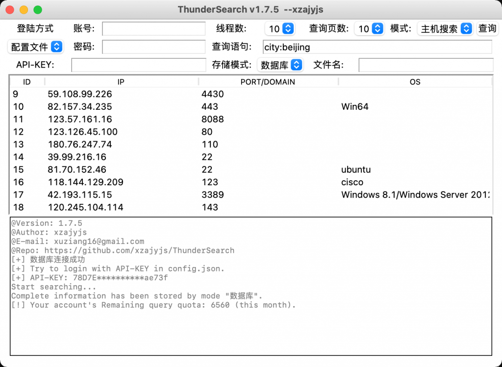
Task: Open the 配置文件 login method dropdown
Action: pyautogui.click(x=35, y=47)
